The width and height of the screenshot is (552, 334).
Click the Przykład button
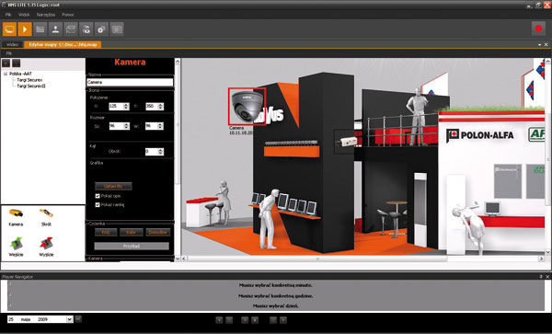[132, 246]
